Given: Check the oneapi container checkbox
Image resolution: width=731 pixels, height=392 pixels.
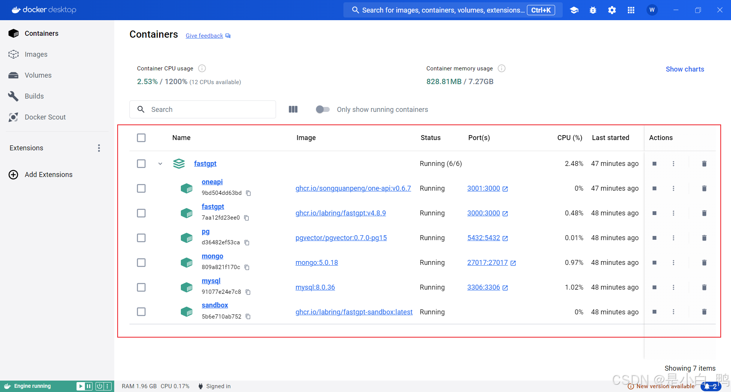Looking at the screenshot, I should (141, 188).
